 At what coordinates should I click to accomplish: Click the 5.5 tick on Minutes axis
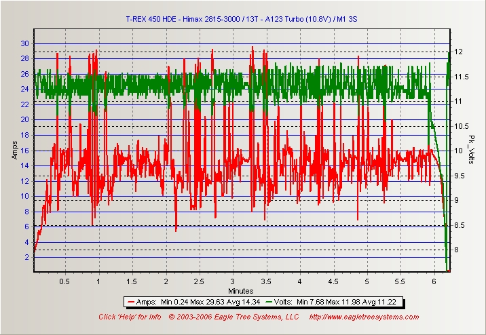point(400,281)
